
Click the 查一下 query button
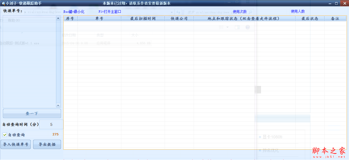[x=32, y=113]
